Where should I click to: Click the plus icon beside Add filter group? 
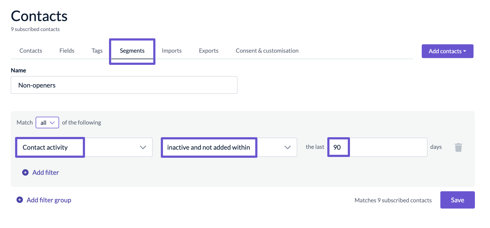pyautogui.click(x=20, y=200)
